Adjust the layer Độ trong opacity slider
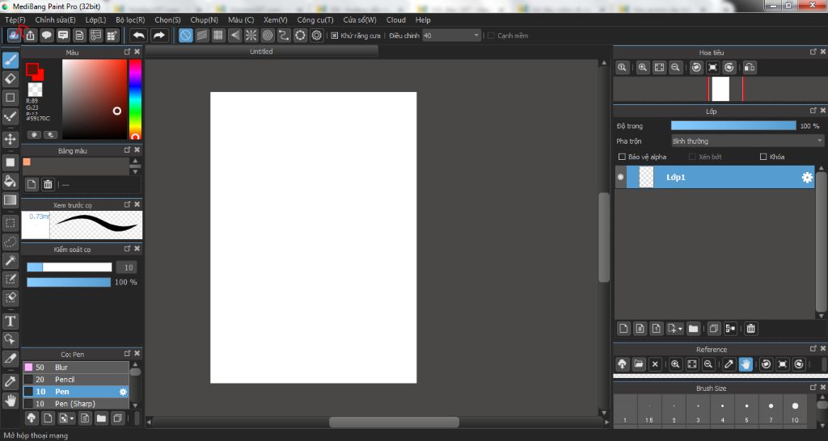This screenshot has width=828, height=441. pos(733,125)
